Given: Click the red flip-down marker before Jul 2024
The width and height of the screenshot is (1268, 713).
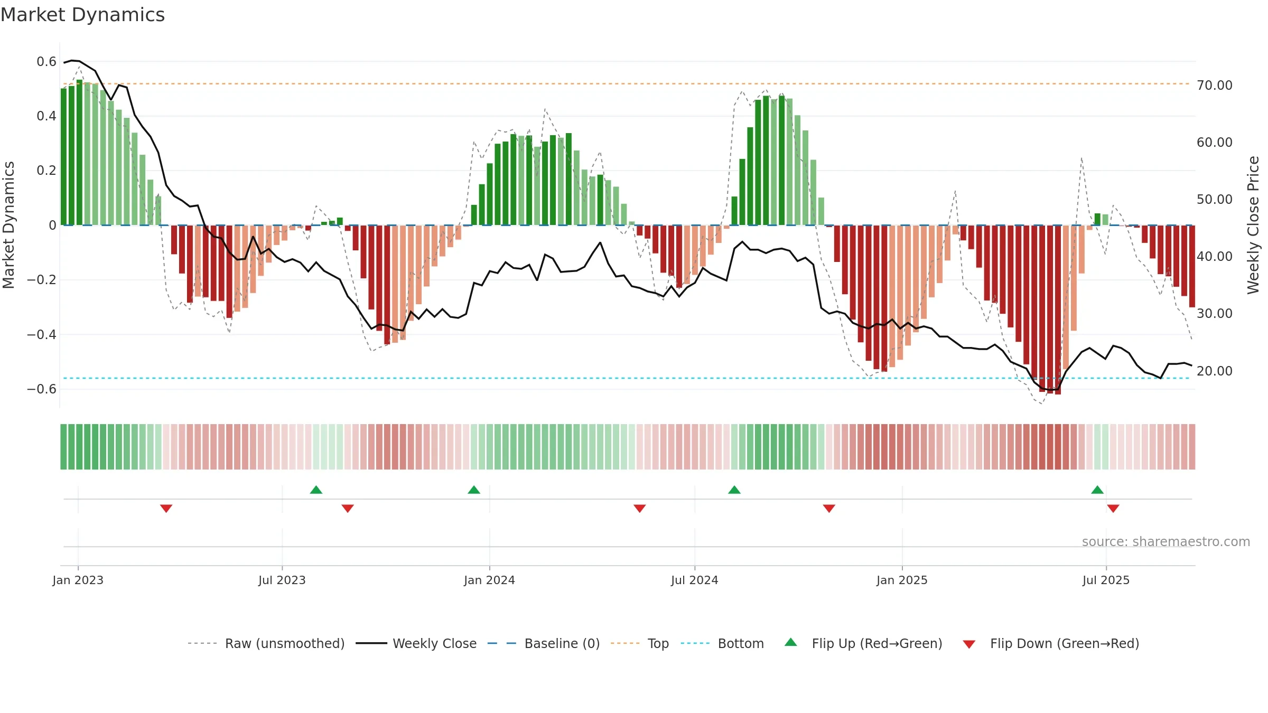Looking at the screenshot, I should click(640, 509).
